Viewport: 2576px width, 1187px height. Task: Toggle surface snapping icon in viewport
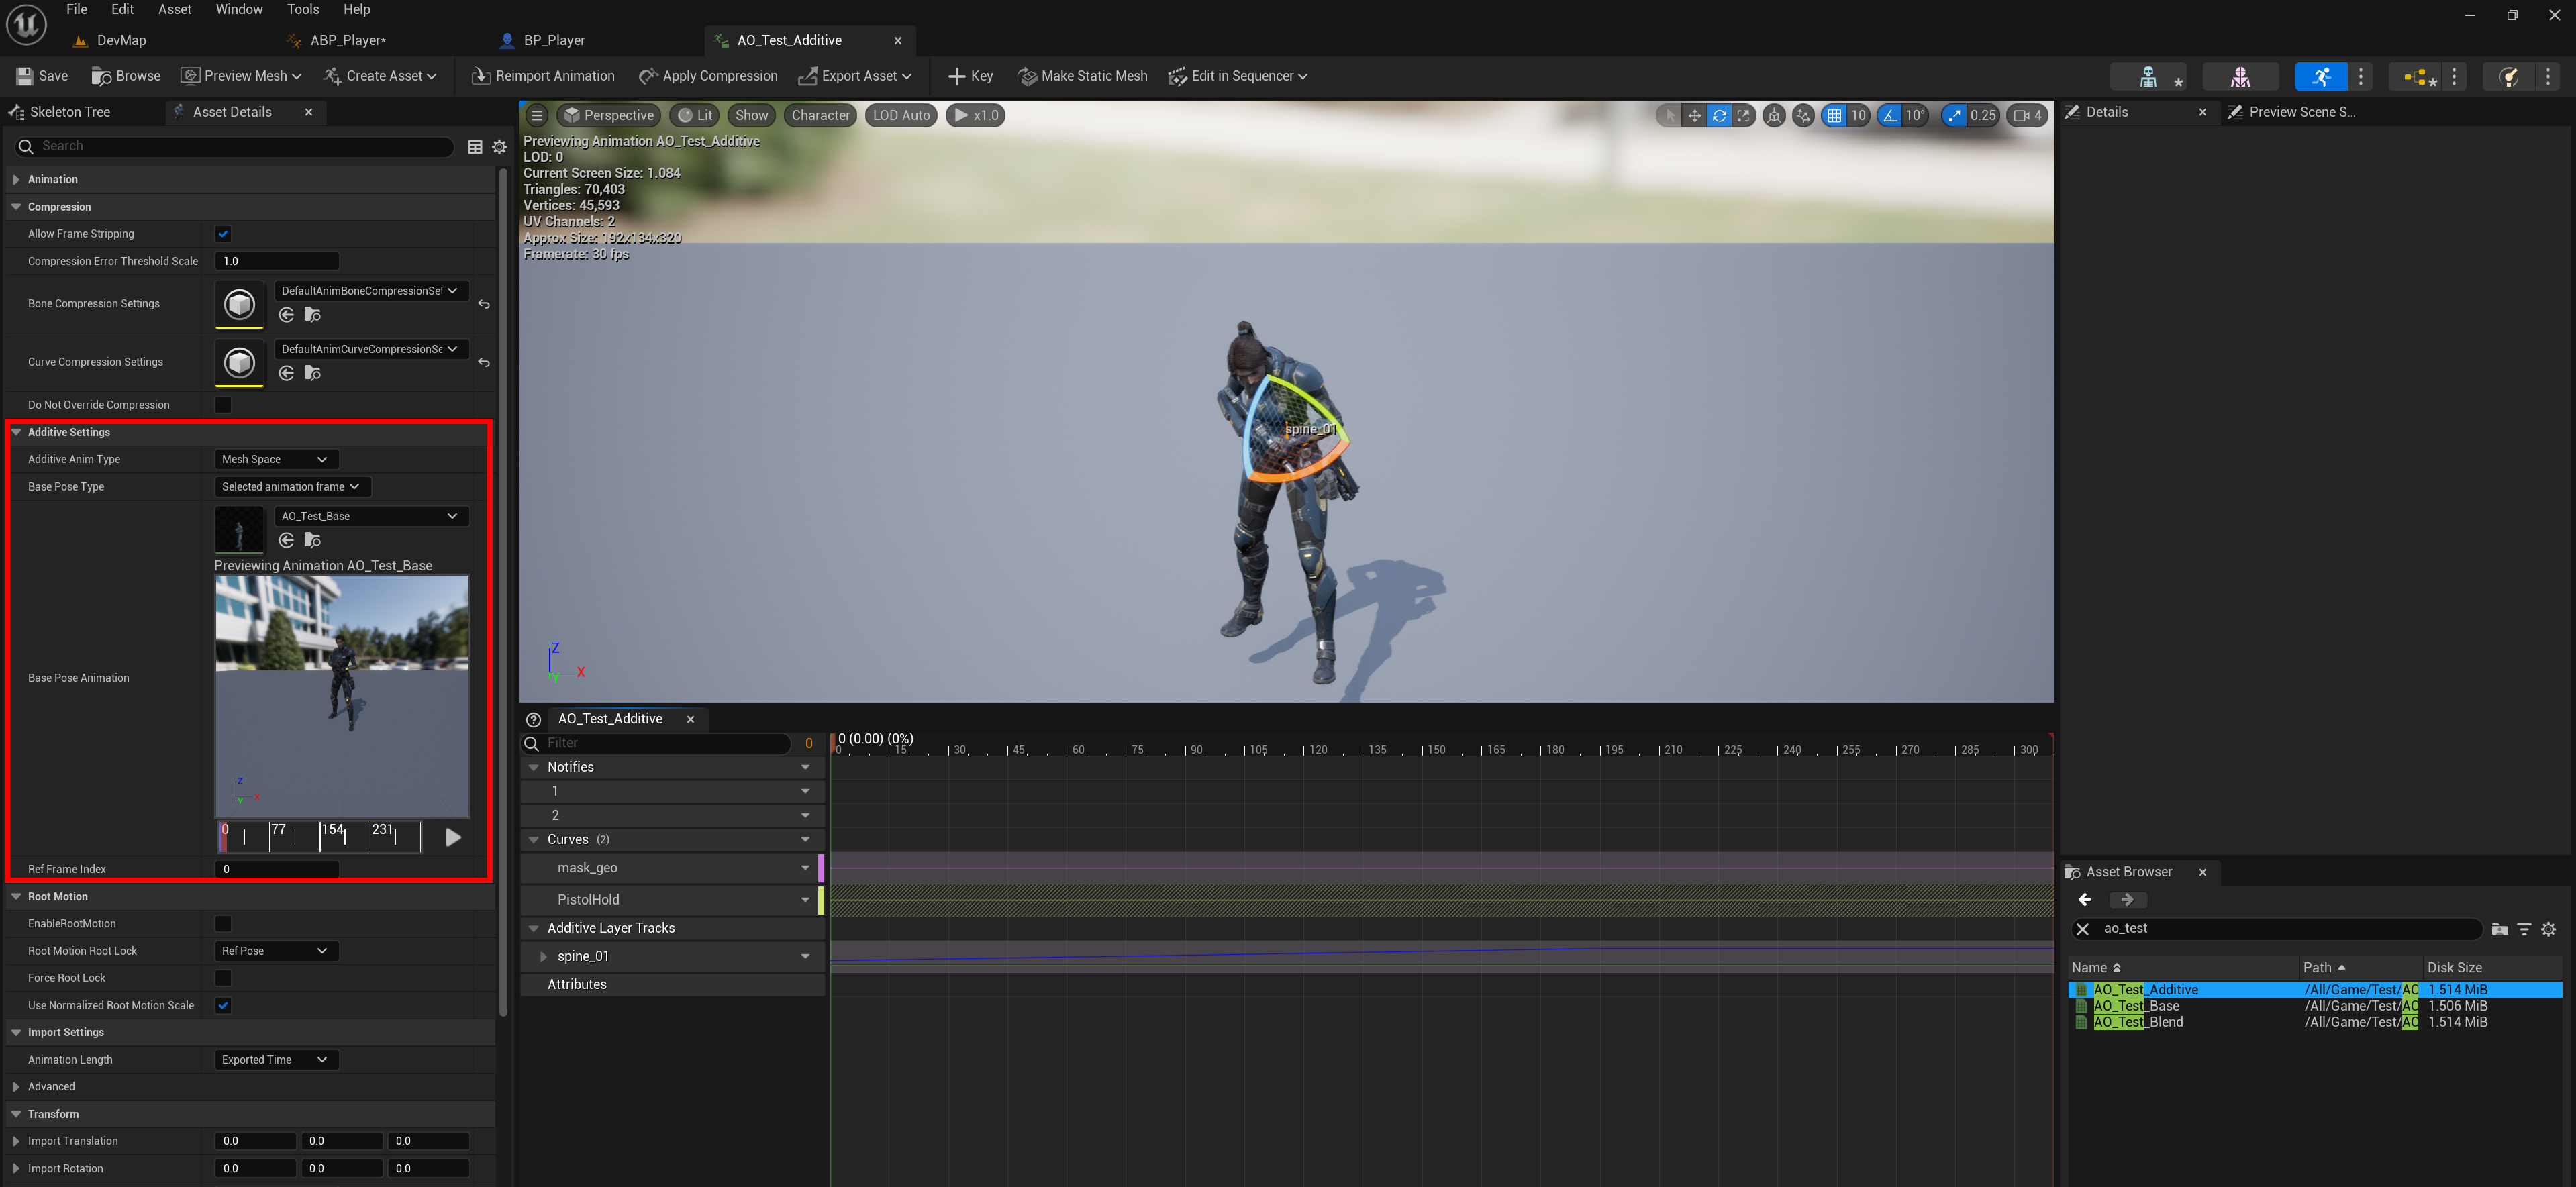point(1803,116)
